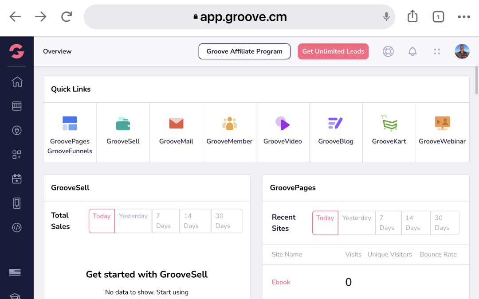Click the Site Name column header
The image size is (479, 299).
(287, 254)
